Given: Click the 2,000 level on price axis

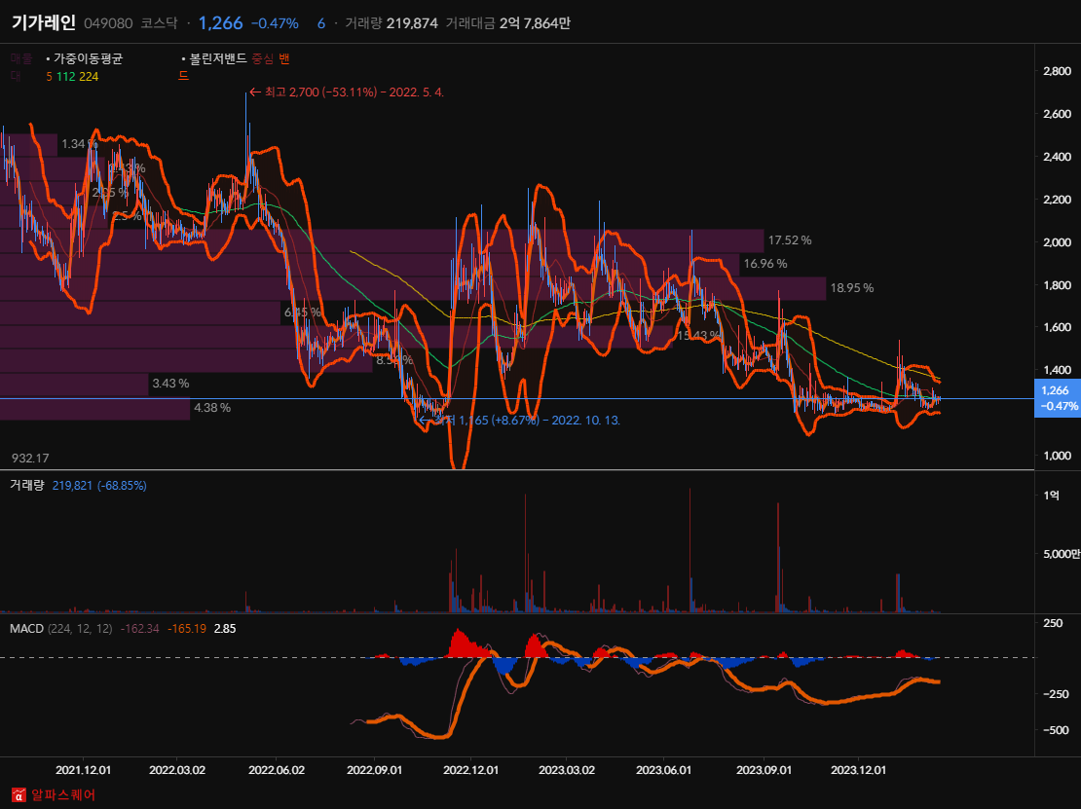Looking at the screenshot, I should pyautogui.click(x=1057, y=242).
